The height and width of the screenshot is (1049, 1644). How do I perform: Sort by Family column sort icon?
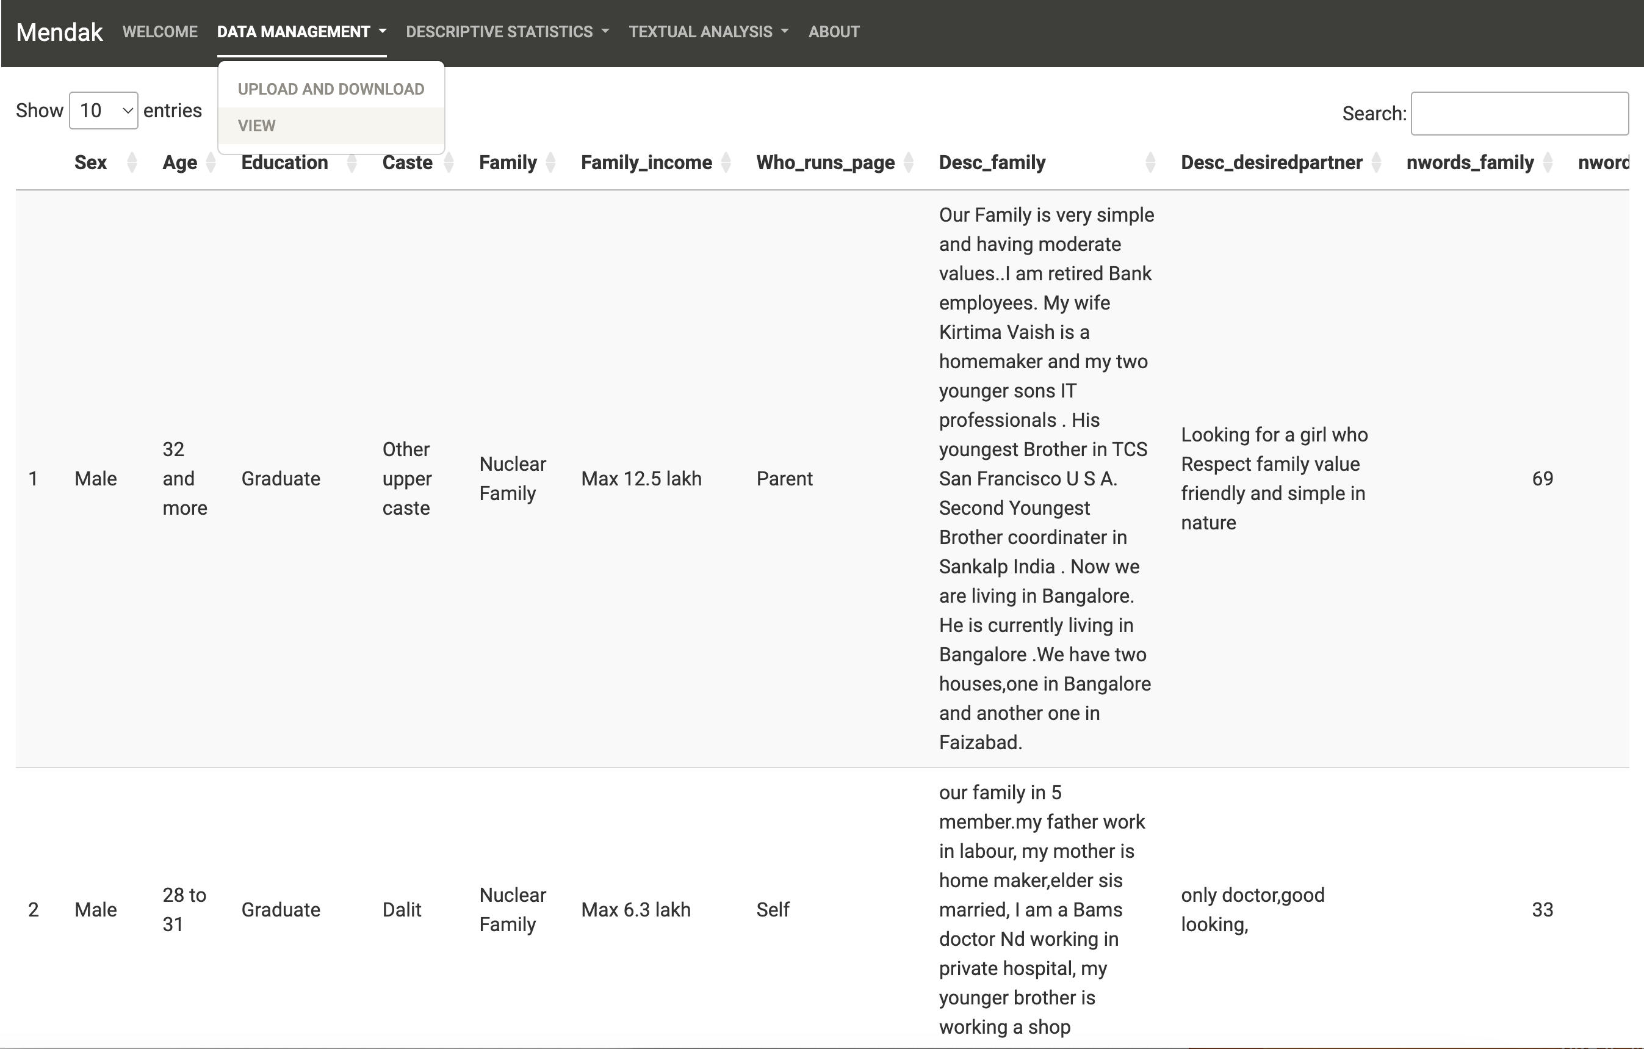point(551,162)
